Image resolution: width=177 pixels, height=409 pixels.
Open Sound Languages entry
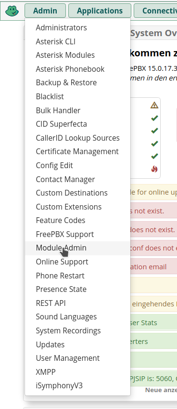(x=77, y=317)
